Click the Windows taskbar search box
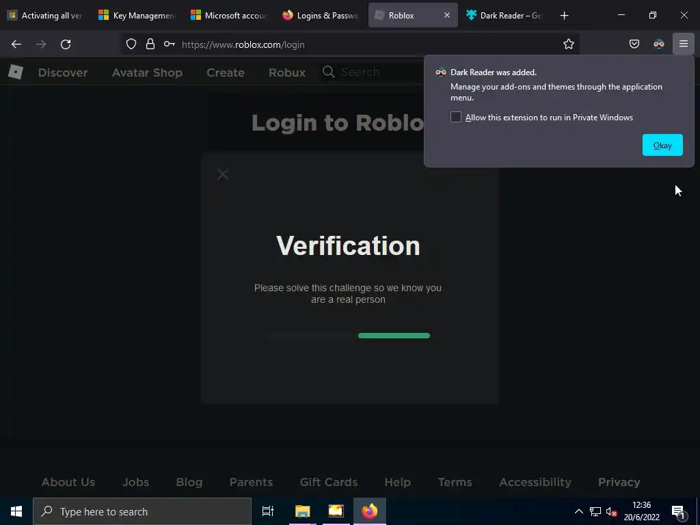The height and width of the screenshot is (525, 700). 142,511
